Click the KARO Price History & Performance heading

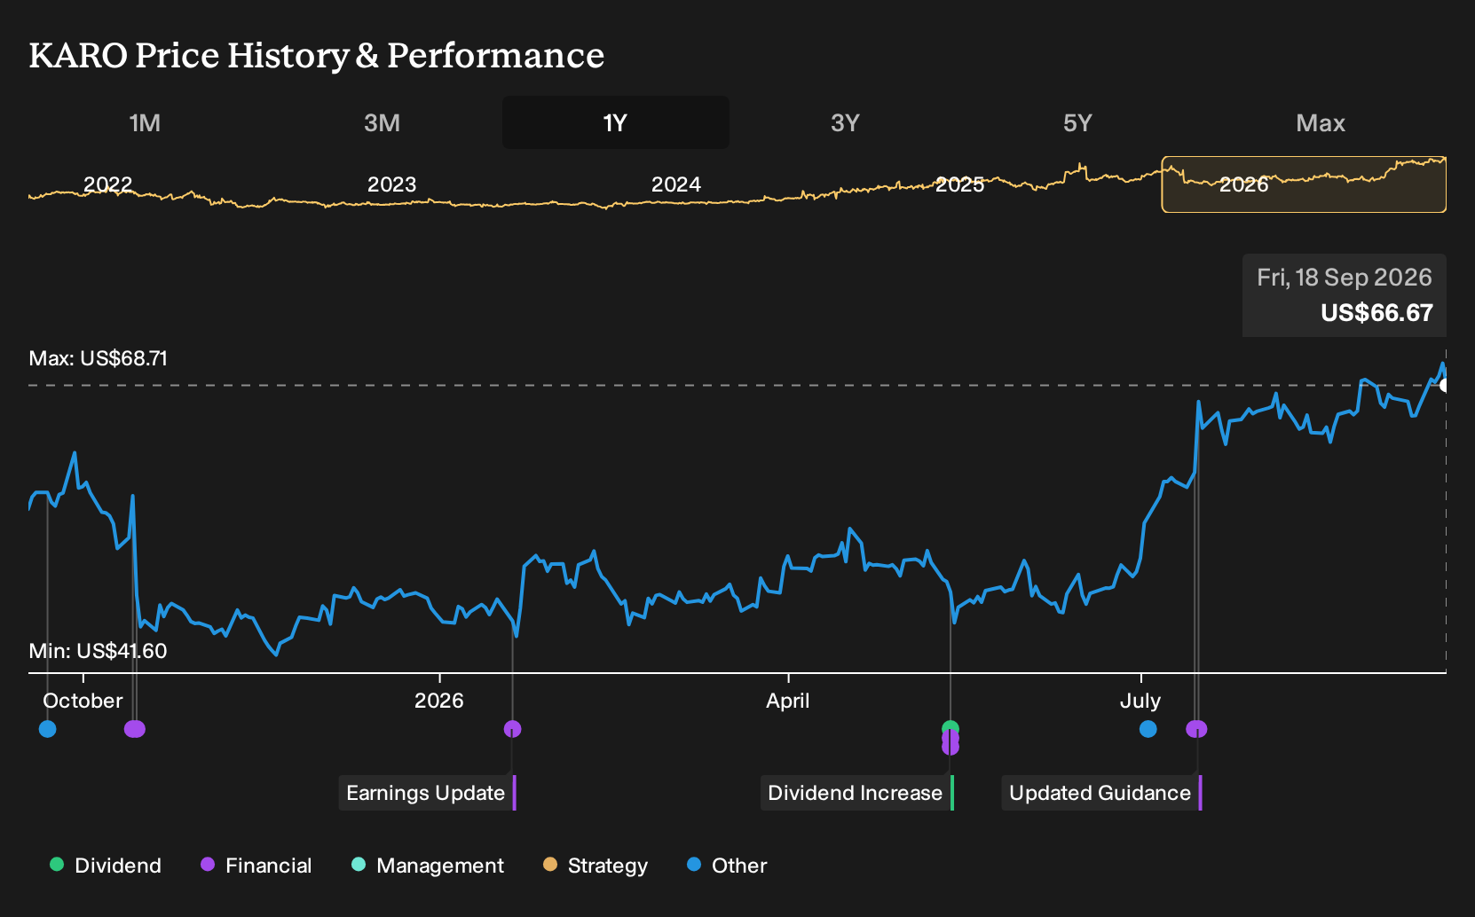(x=317, y=55)
